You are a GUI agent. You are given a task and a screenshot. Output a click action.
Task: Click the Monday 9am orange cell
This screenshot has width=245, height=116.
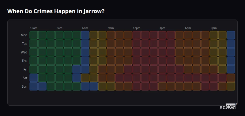111,35
